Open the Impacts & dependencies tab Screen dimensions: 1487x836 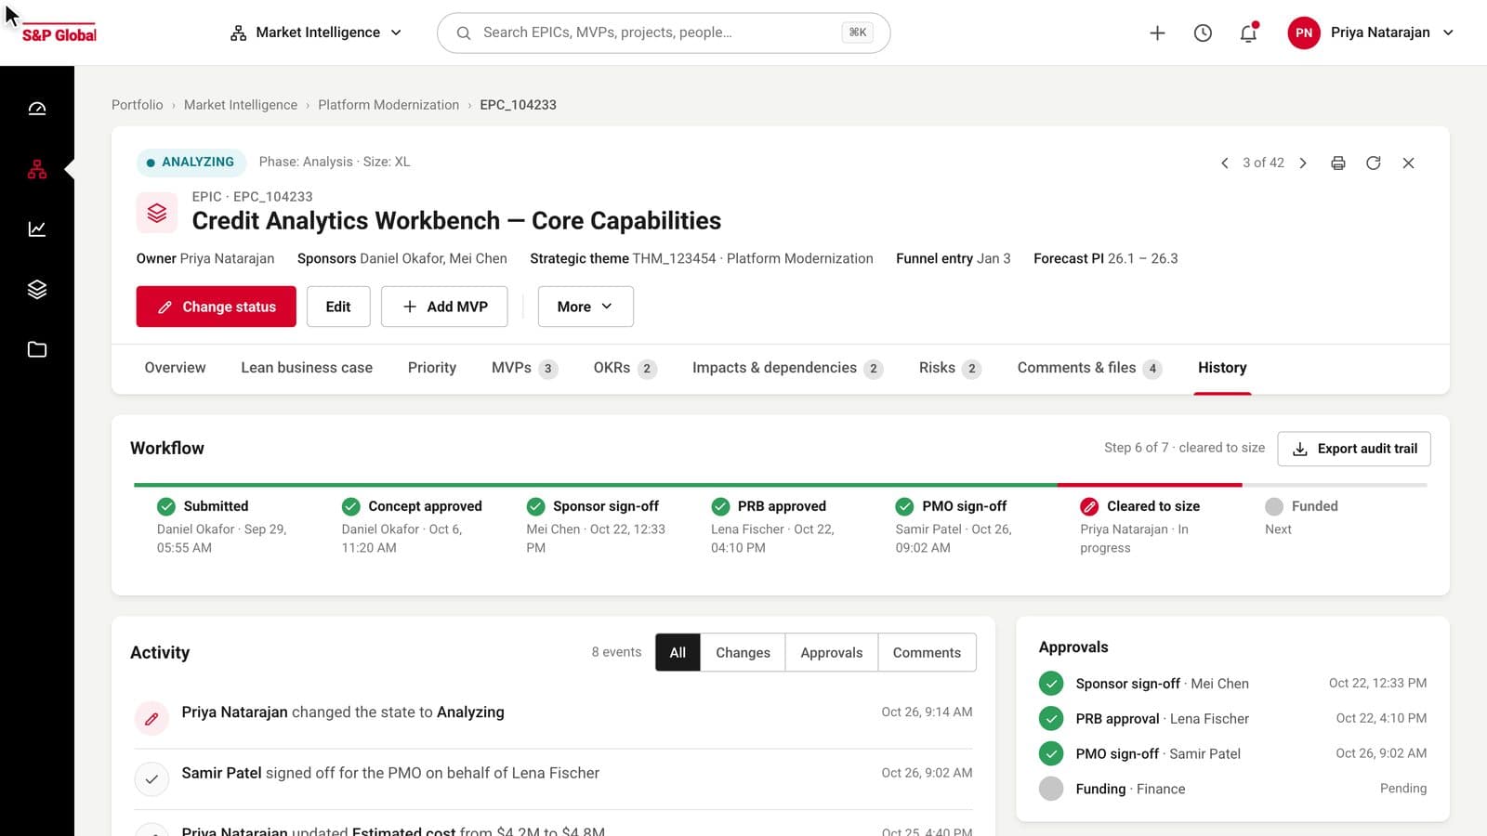[x=787, y=368]
